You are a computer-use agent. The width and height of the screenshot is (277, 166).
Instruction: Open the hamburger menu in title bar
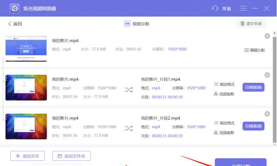[x=243, y=8]
